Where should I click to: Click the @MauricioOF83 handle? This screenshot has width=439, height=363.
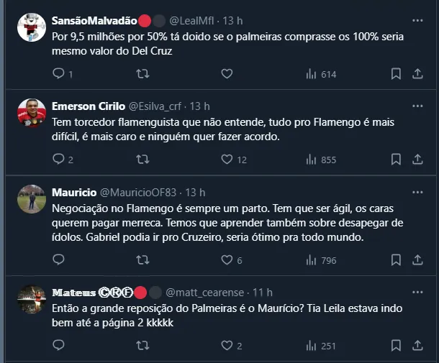[x=137, y=192]
